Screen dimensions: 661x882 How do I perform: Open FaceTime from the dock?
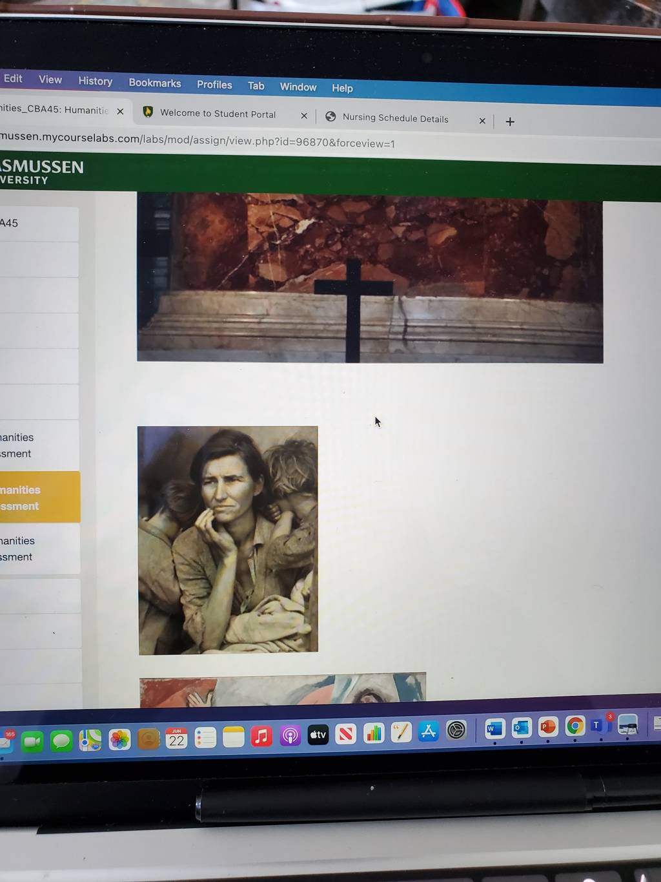(32, 742)
